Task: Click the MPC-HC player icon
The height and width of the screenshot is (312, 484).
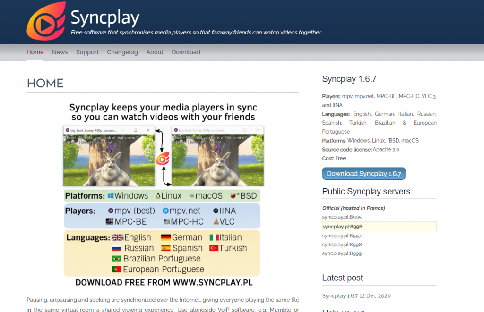Action: 167,221
